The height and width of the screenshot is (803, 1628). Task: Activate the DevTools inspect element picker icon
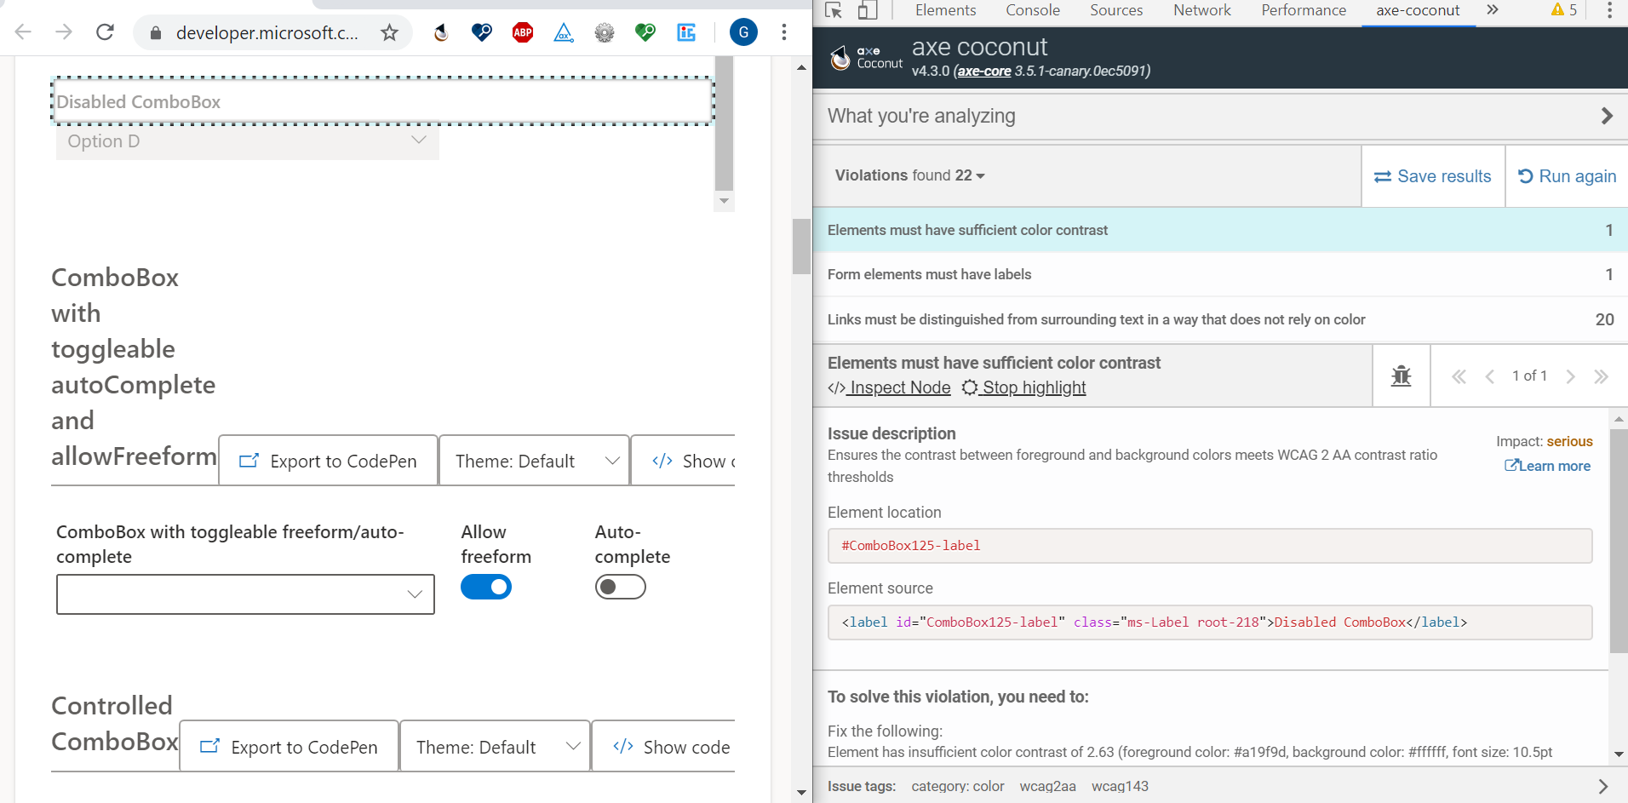point(834,10)
